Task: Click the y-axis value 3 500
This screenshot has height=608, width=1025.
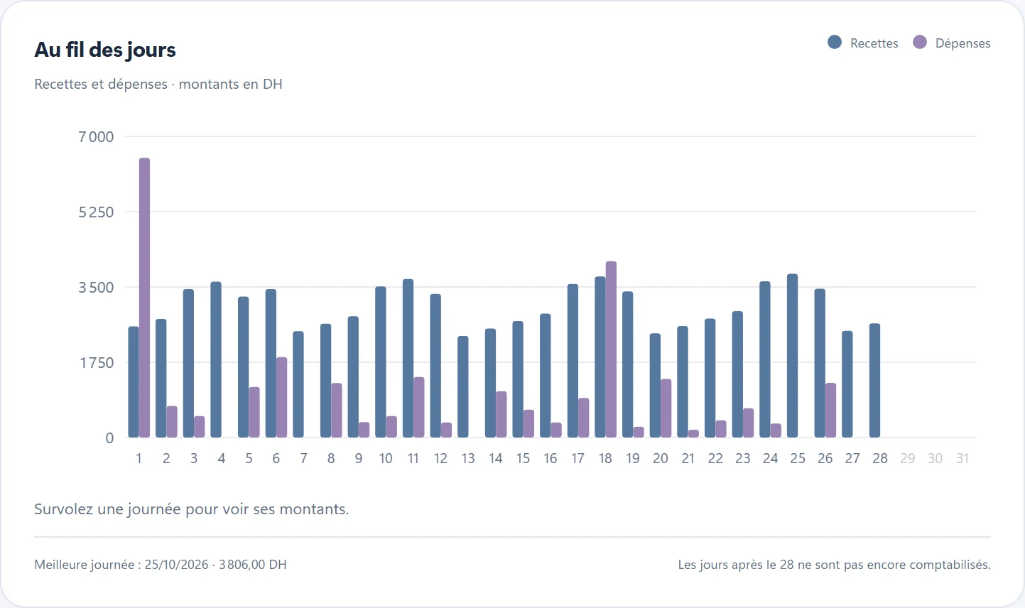Action: tap(96, 287)
